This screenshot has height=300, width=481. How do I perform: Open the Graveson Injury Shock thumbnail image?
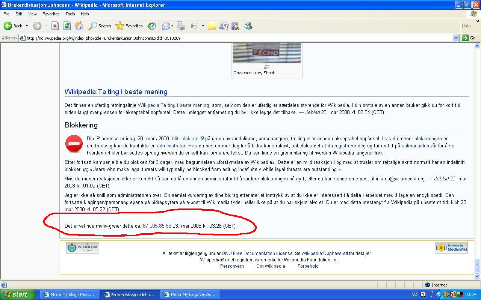(266, 52)
